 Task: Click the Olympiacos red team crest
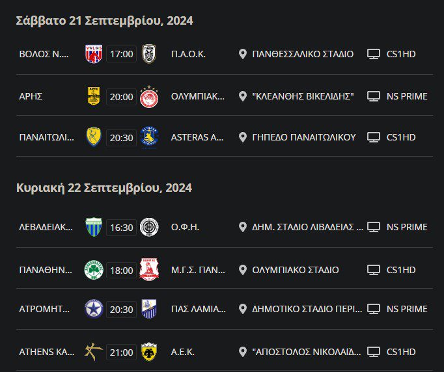pos(148,96)
